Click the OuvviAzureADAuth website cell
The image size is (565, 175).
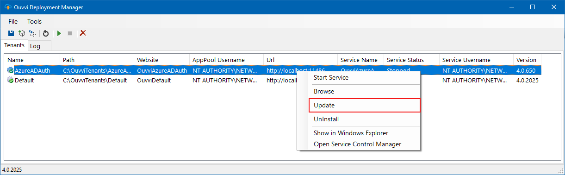click(x=162, y=70)
